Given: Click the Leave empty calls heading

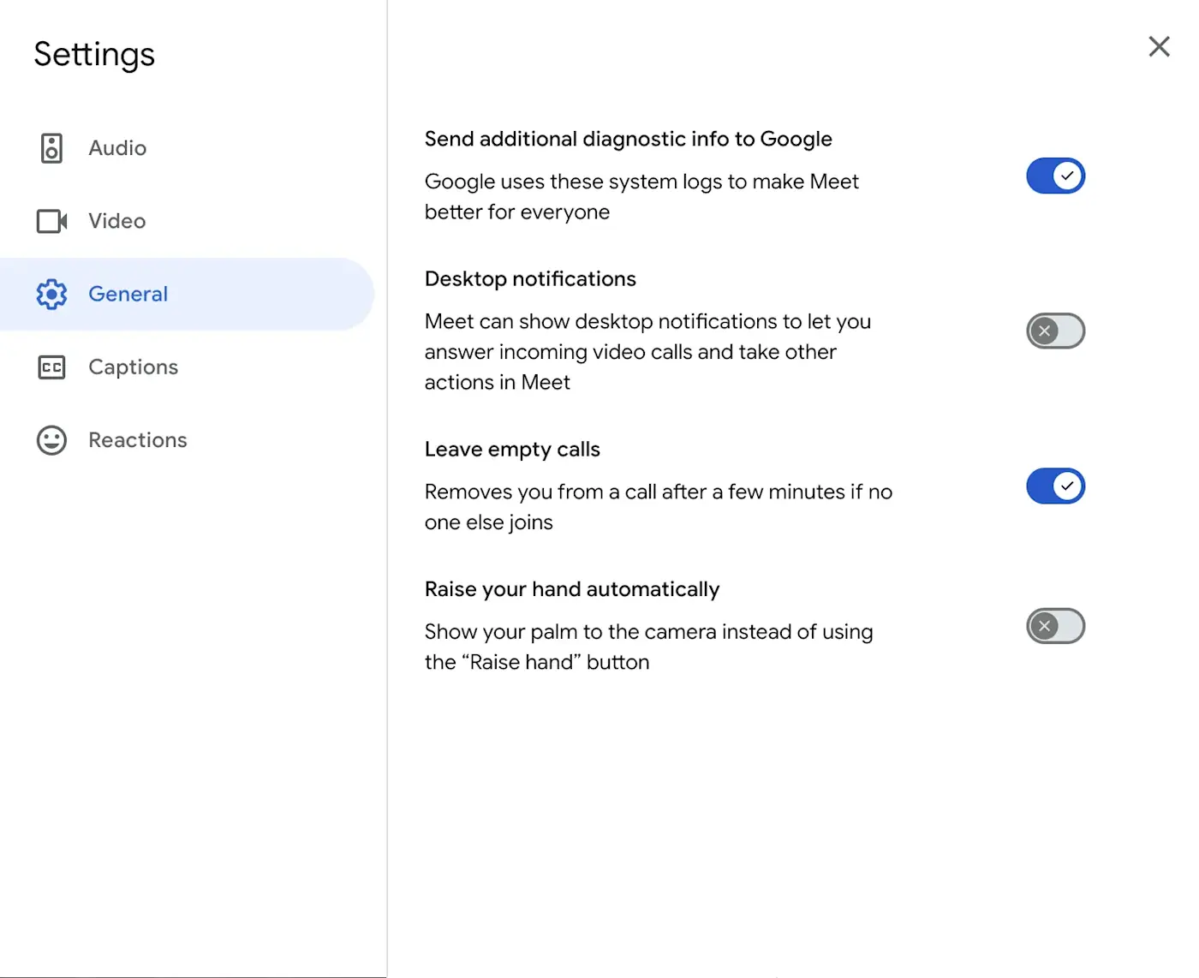Looking at the screenshot, I should pos(512,450).
